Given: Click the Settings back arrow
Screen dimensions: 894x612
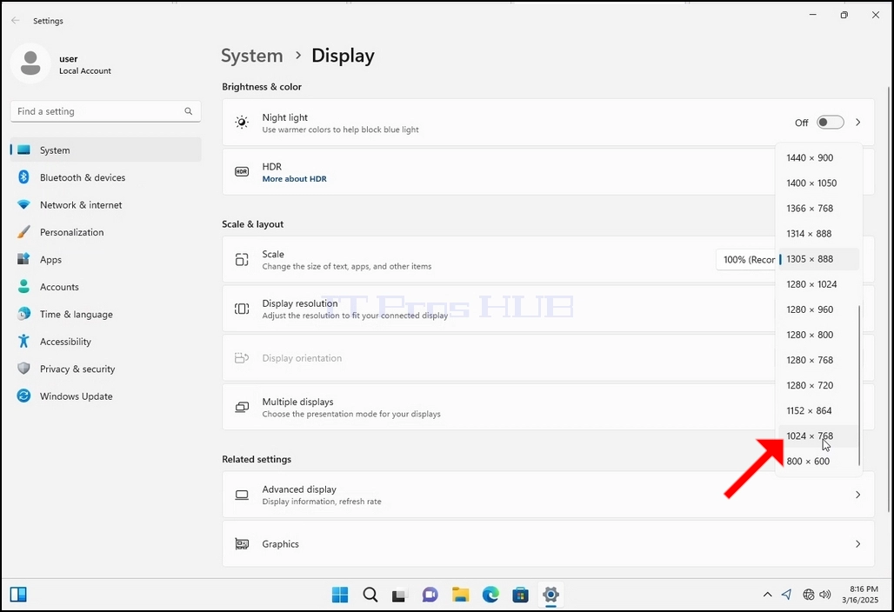Looking at the screenshot, I should click(16, 21).
